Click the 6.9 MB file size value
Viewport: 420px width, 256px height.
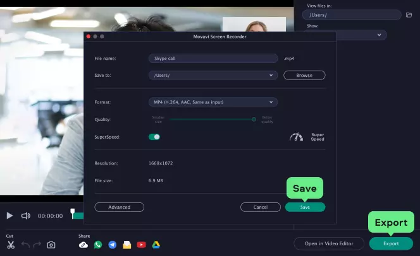pos(156,180)
